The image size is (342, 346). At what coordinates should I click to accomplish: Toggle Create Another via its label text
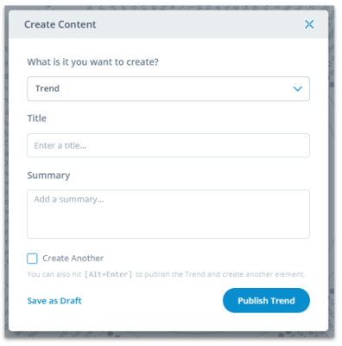[x=73, y=259]
